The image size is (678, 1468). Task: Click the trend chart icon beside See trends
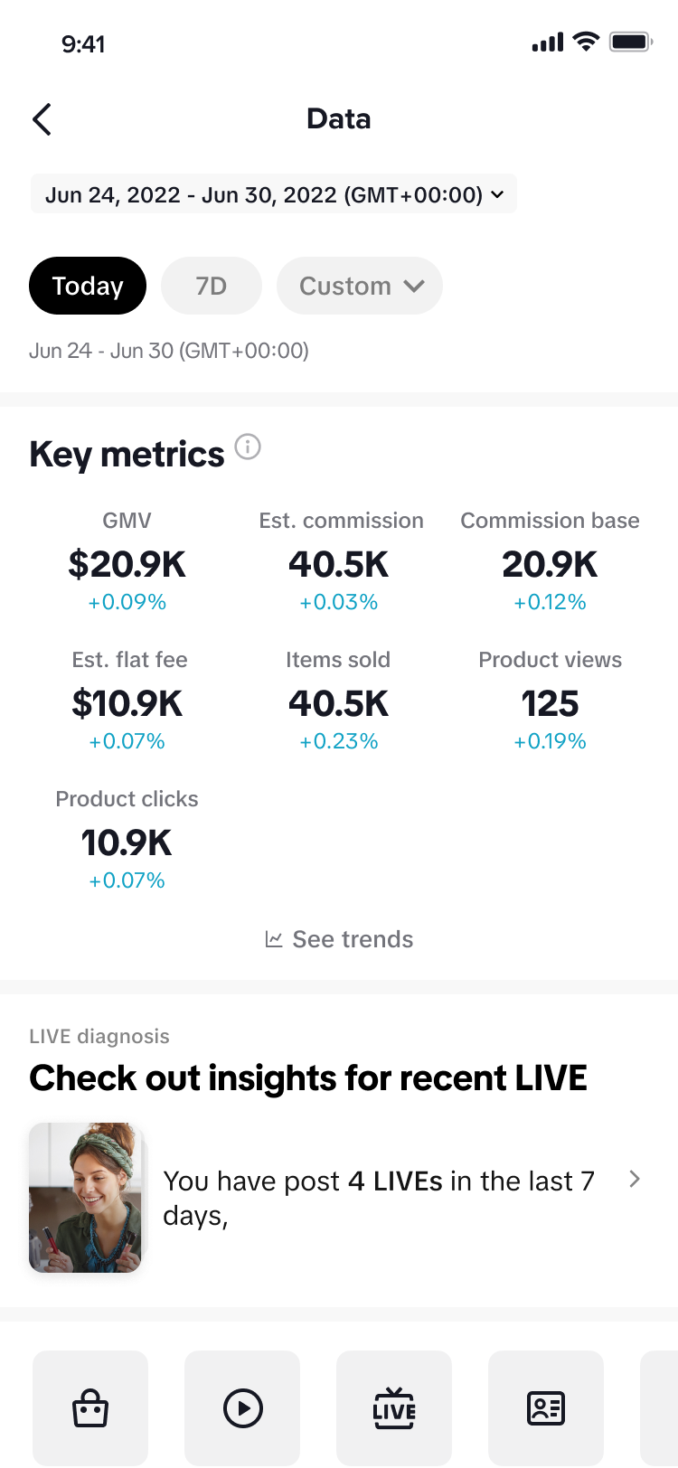click(273, 939)
